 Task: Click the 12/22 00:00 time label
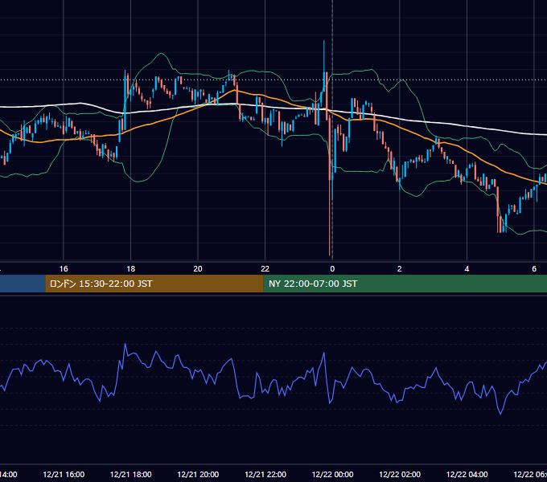332,474
